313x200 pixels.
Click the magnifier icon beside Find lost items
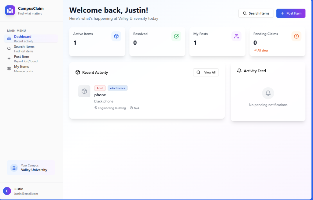pos(9,48)
